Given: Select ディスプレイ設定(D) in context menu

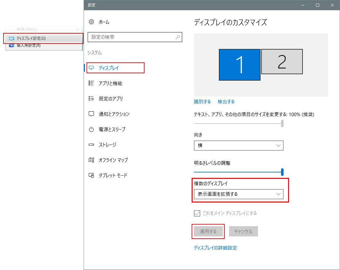Looking at the screenshot, I should pos(31,38).
